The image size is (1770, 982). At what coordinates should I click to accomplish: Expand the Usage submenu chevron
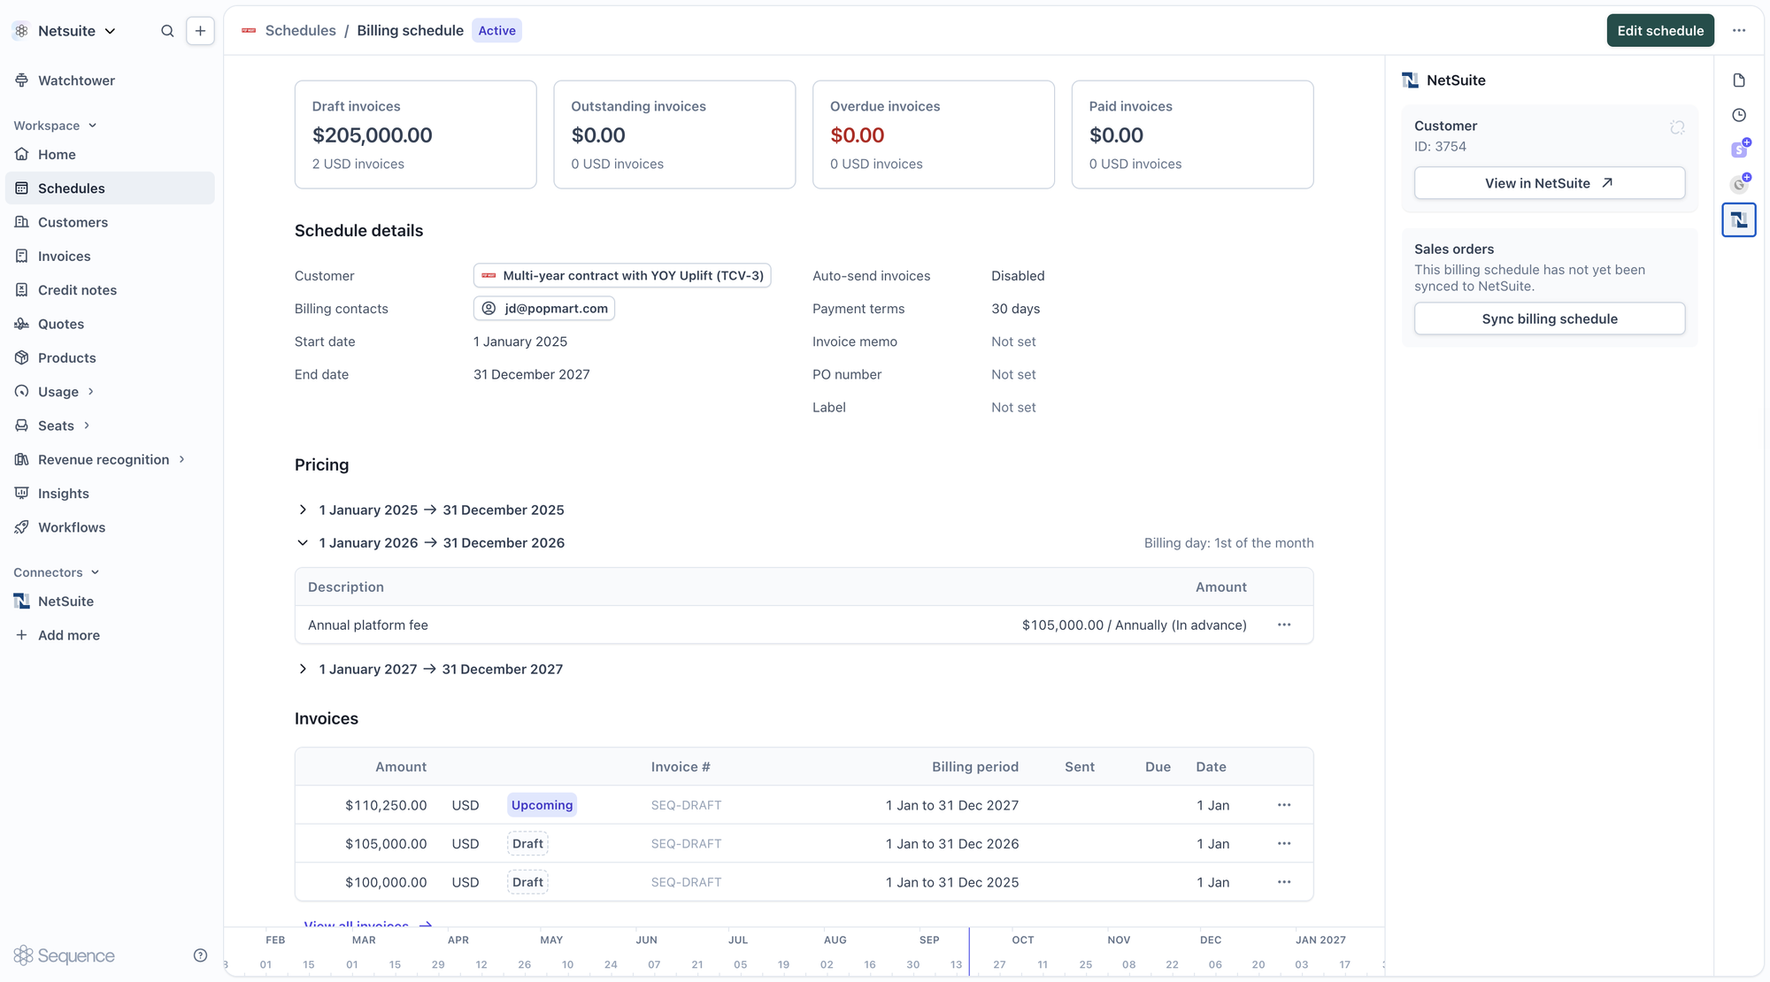click(x=90, y=392)
